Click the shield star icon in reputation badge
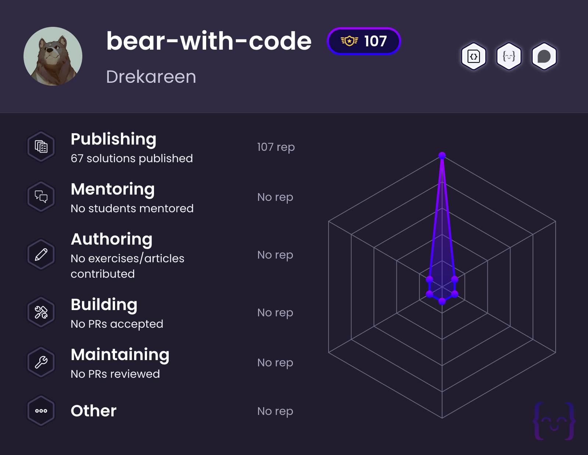 pos(349,41)
